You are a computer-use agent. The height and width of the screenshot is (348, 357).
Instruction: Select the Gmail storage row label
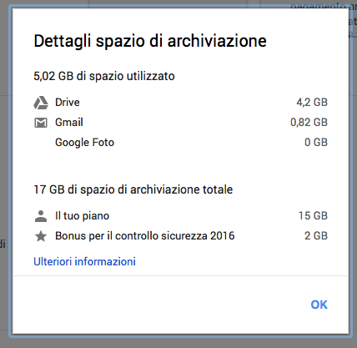69,123
